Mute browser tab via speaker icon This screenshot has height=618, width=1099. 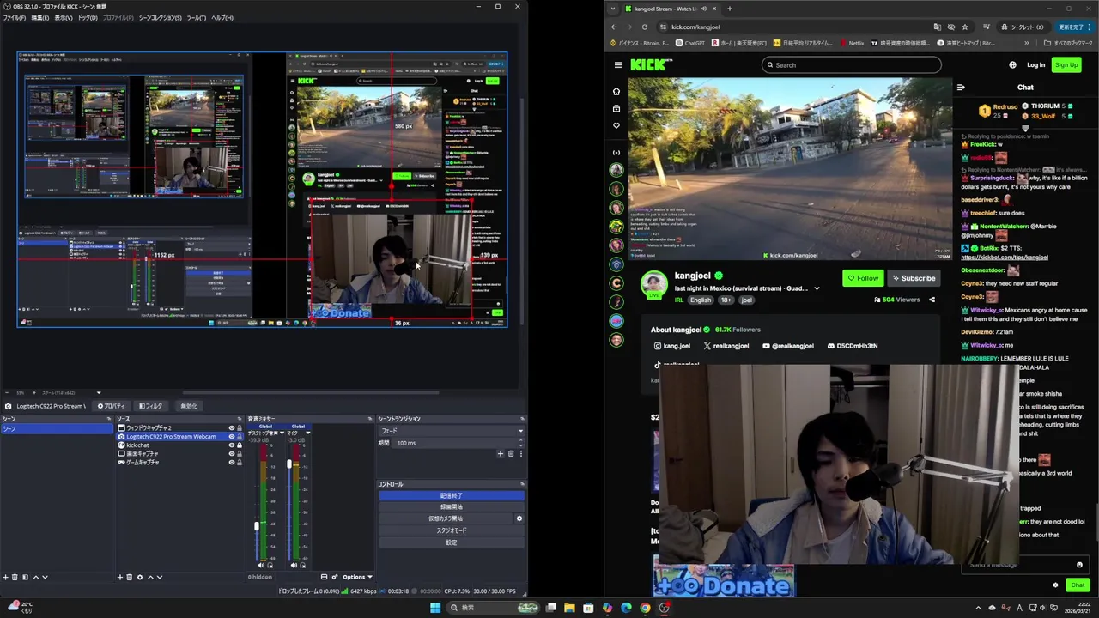(703, 9)
